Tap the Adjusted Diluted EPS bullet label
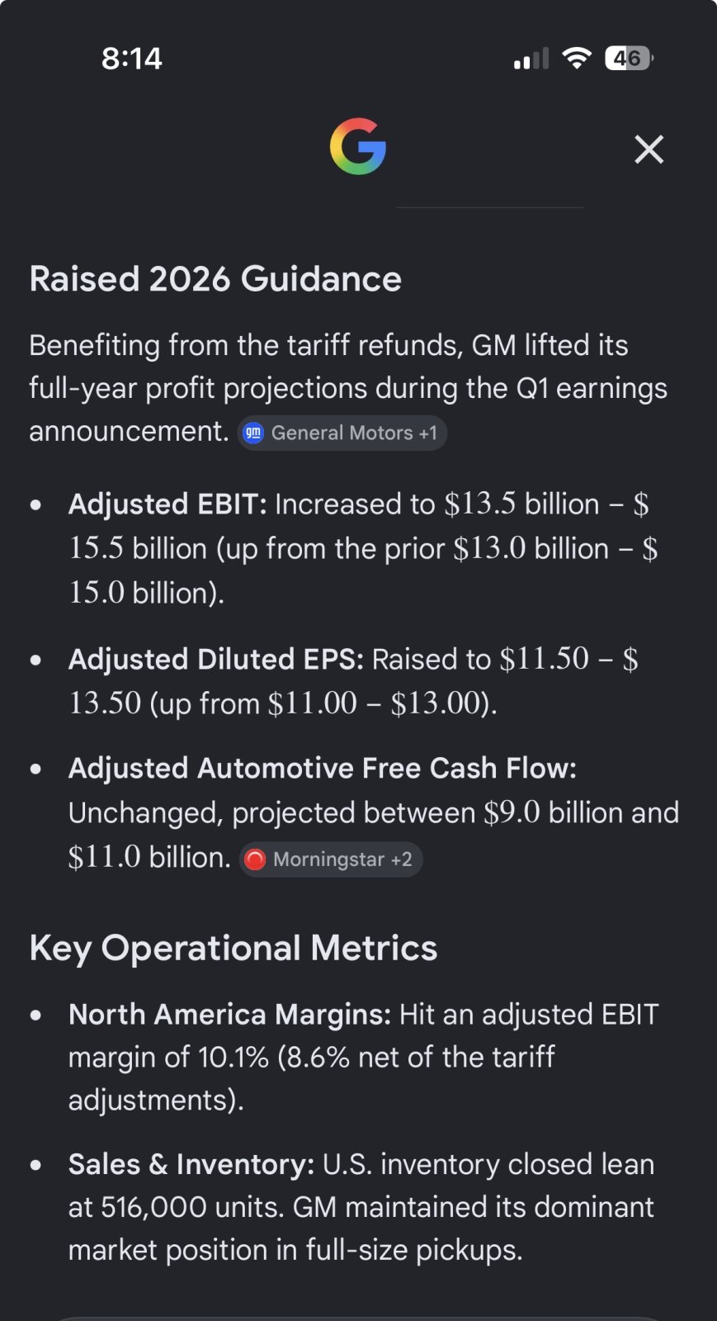The width and height of the screenshot is (717, 1321). [216, 659]
